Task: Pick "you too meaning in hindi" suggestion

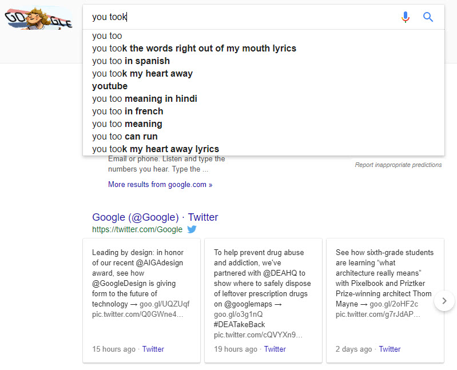Action: click(145, 99)
